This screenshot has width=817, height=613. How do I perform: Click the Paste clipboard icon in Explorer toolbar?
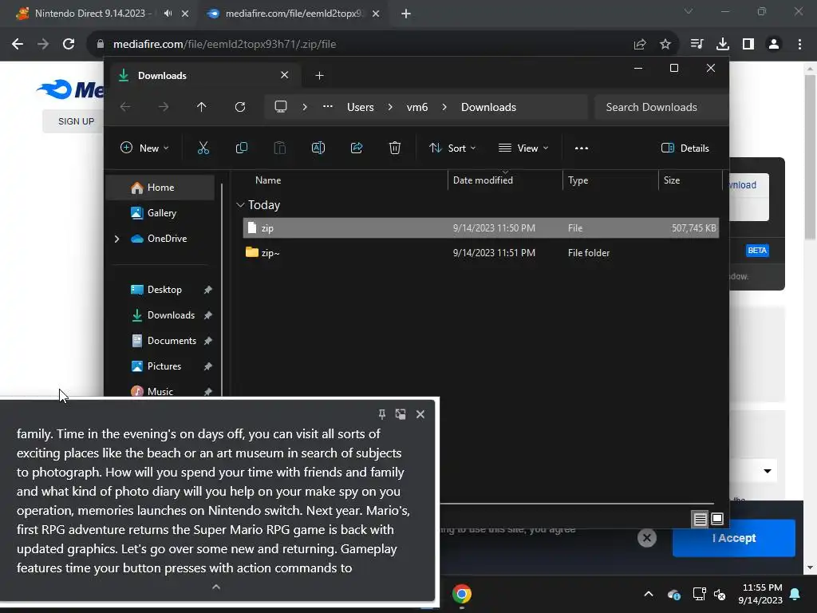point(280,148)
